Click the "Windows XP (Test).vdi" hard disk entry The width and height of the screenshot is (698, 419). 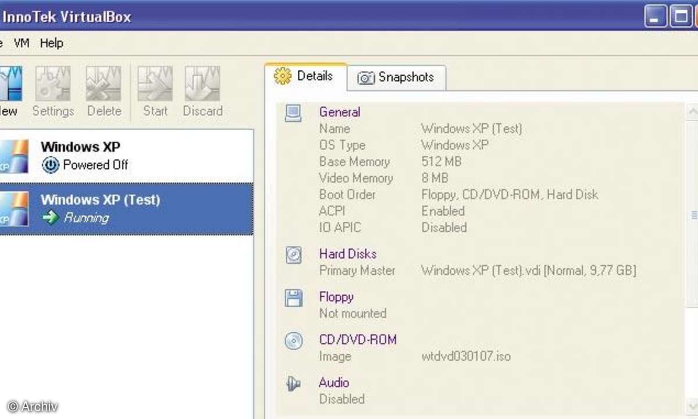[529, 271]
